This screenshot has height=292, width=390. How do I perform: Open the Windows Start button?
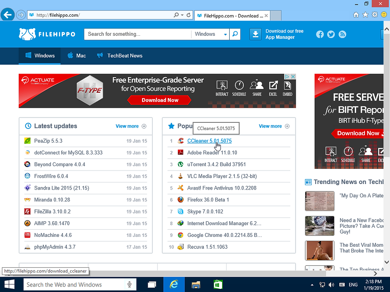coord(10,284)
